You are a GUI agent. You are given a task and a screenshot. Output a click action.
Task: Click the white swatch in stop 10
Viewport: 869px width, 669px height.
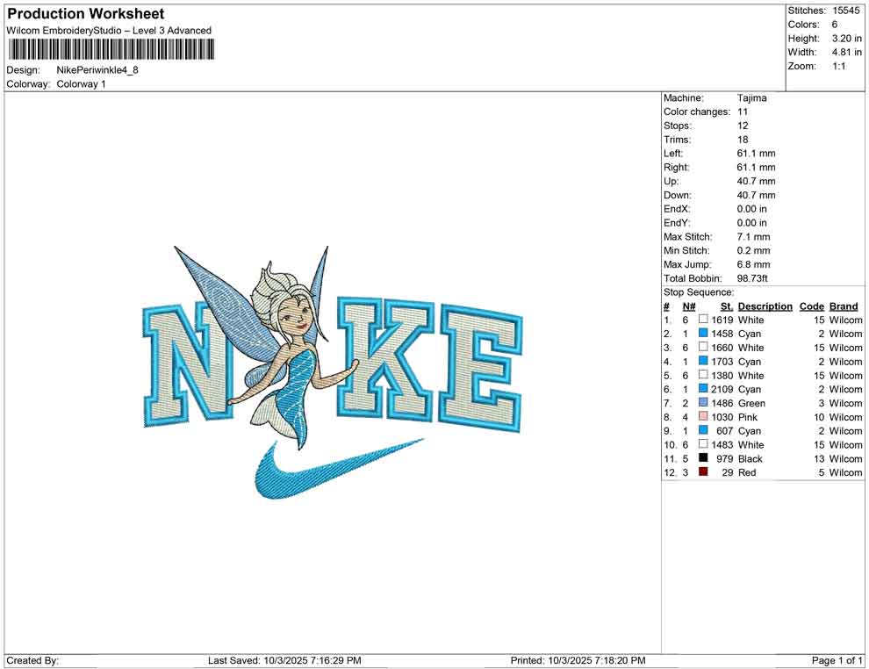tap(703, 444)
